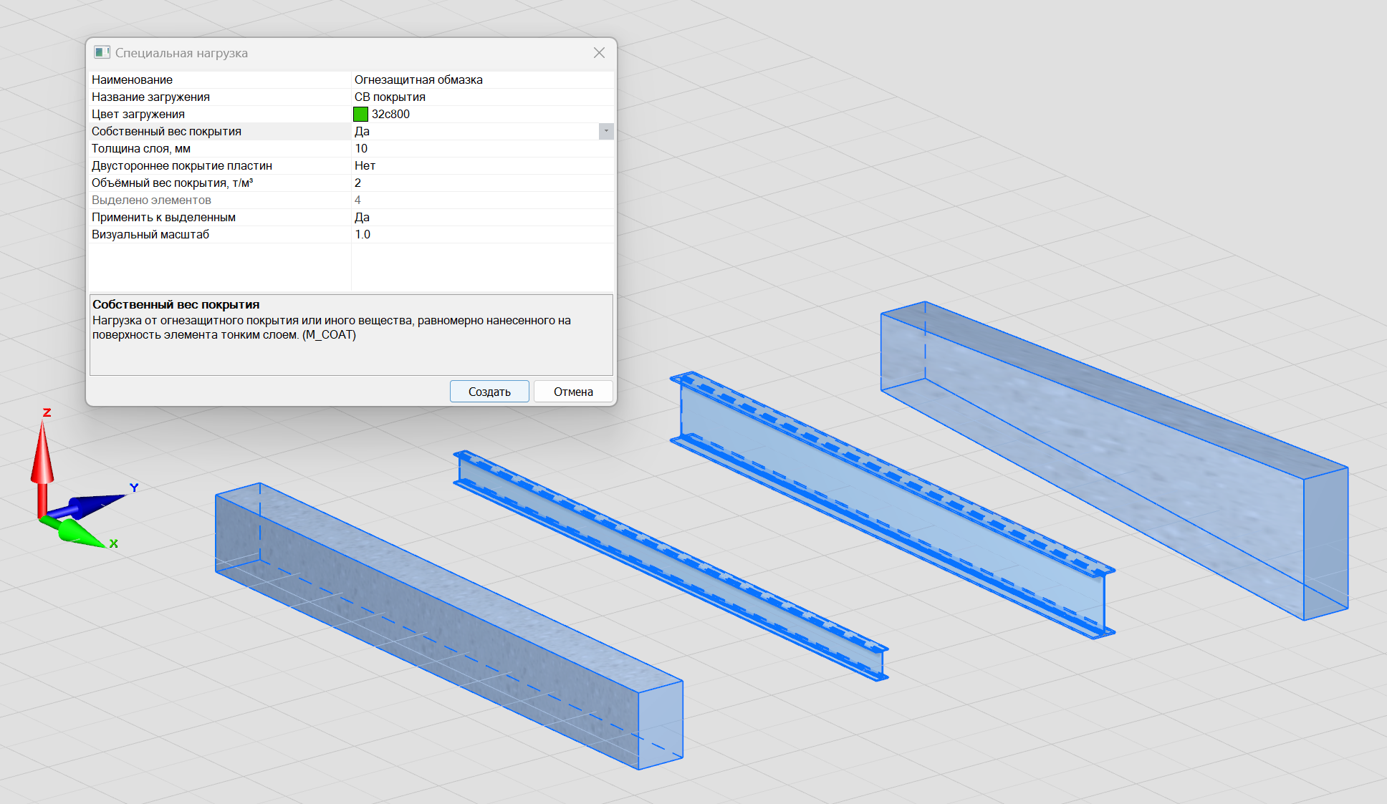Open the Собственный вес покрытия dropdown arrow
1387x804 pixels.
pyautogui.click(x=606, y=131)
